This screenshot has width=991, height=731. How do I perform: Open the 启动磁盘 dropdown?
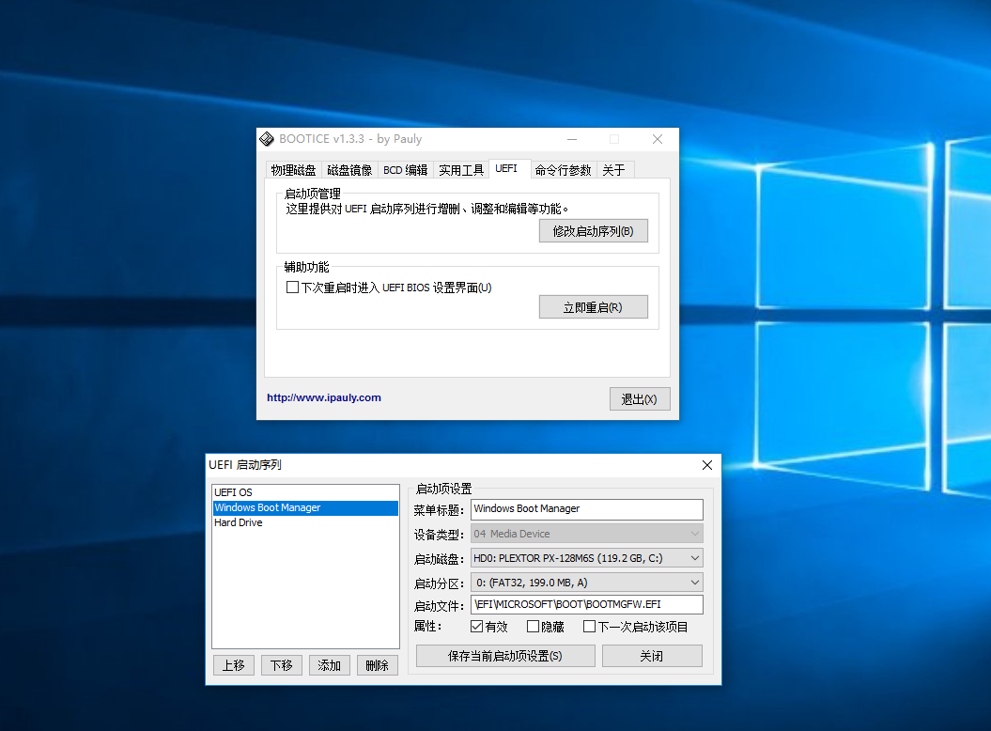click(x=587, y=558)
